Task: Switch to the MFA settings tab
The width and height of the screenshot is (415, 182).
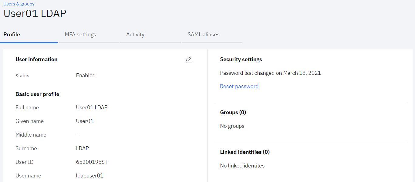Action: click(x=80, y=35)
